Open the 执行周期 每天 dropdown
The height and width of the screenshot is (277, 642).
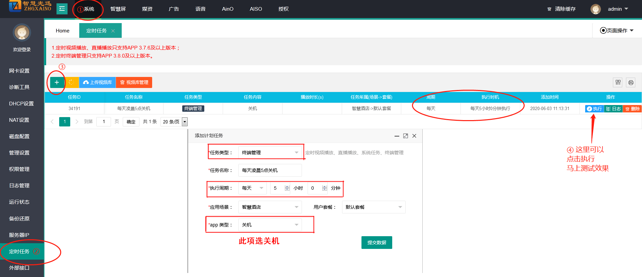coord(252,188)
